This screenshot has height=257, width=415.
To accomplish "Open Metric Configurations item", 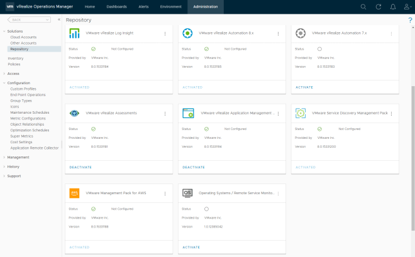I will pyautogui.click(x=28, y=119).
